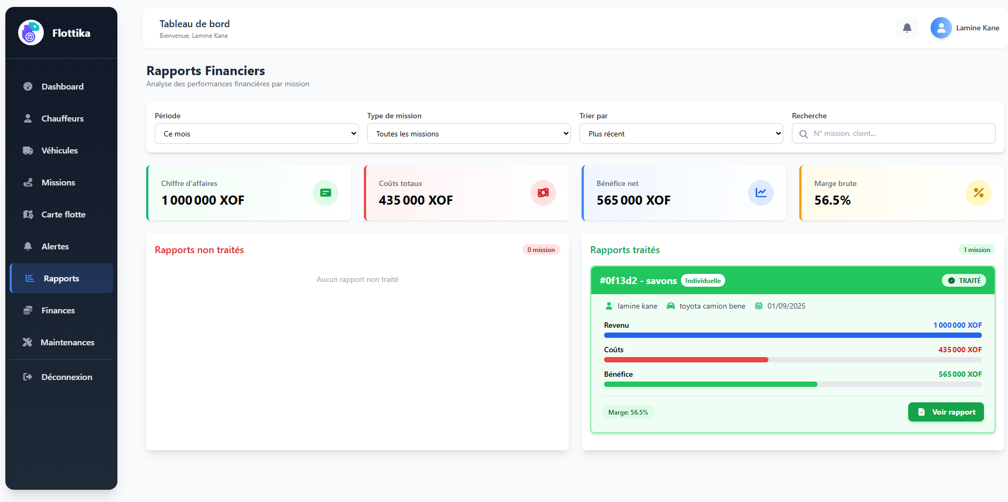Image resolution: width=1008 pixels, height=502 pixels.
Task: Click the Chiffre d'affaires green card icon
Action: coord(325,193)
